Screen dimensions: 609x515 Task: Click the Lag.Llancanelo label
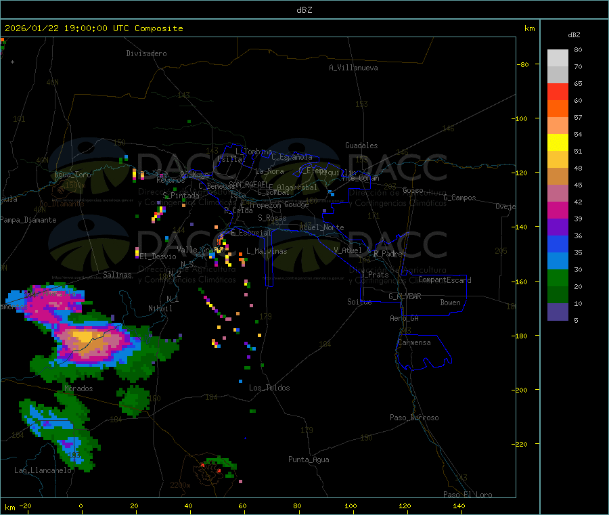tap(43, 470)
